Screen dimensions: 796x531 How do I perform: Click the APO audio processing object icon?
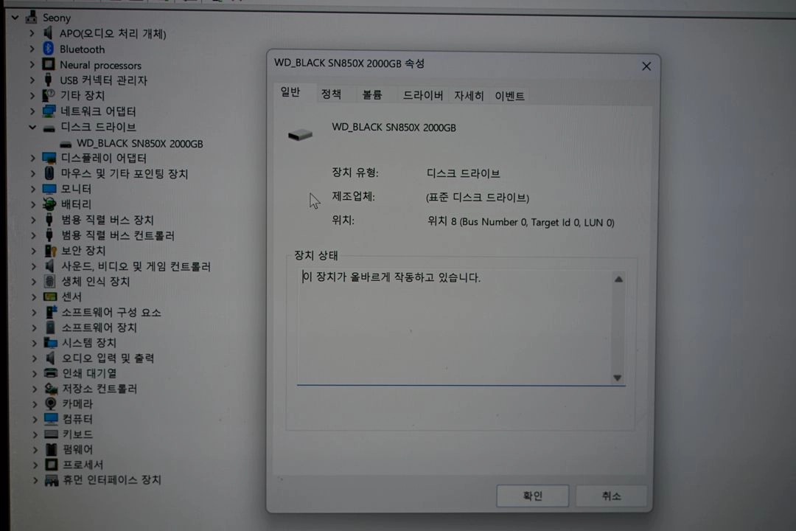(x=48, y=33)
